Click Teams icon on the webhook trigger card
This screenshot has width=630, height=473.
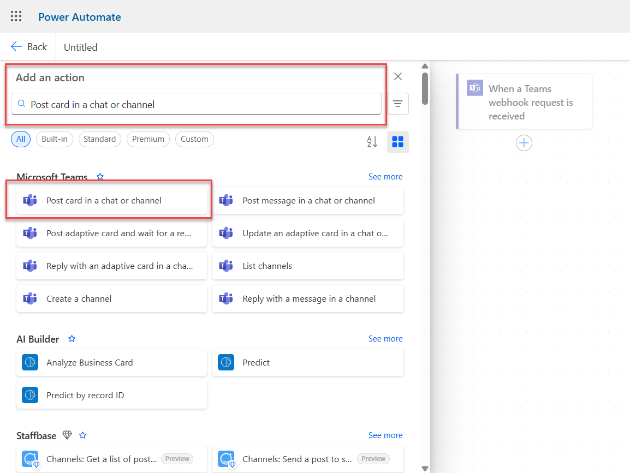point(475,88)
